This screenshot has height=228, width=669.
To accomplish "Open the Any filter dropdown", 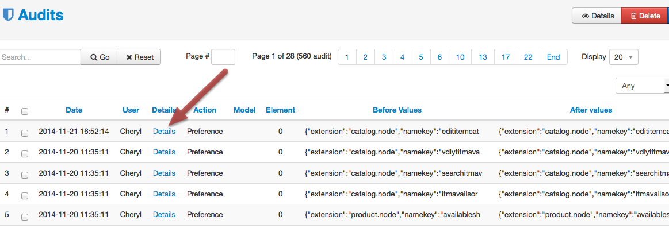I will pyautogui.click(x=642, y=86).
